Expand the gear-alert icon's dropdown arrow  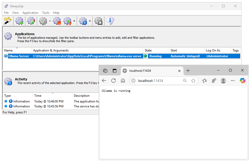[90, 21]
